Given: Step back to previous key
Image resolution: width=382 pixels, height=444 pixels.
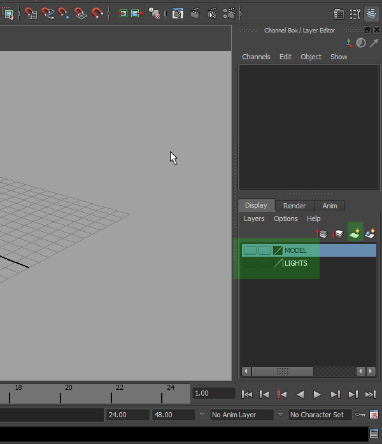Looking at the screenshot, I should coord(282,394).
